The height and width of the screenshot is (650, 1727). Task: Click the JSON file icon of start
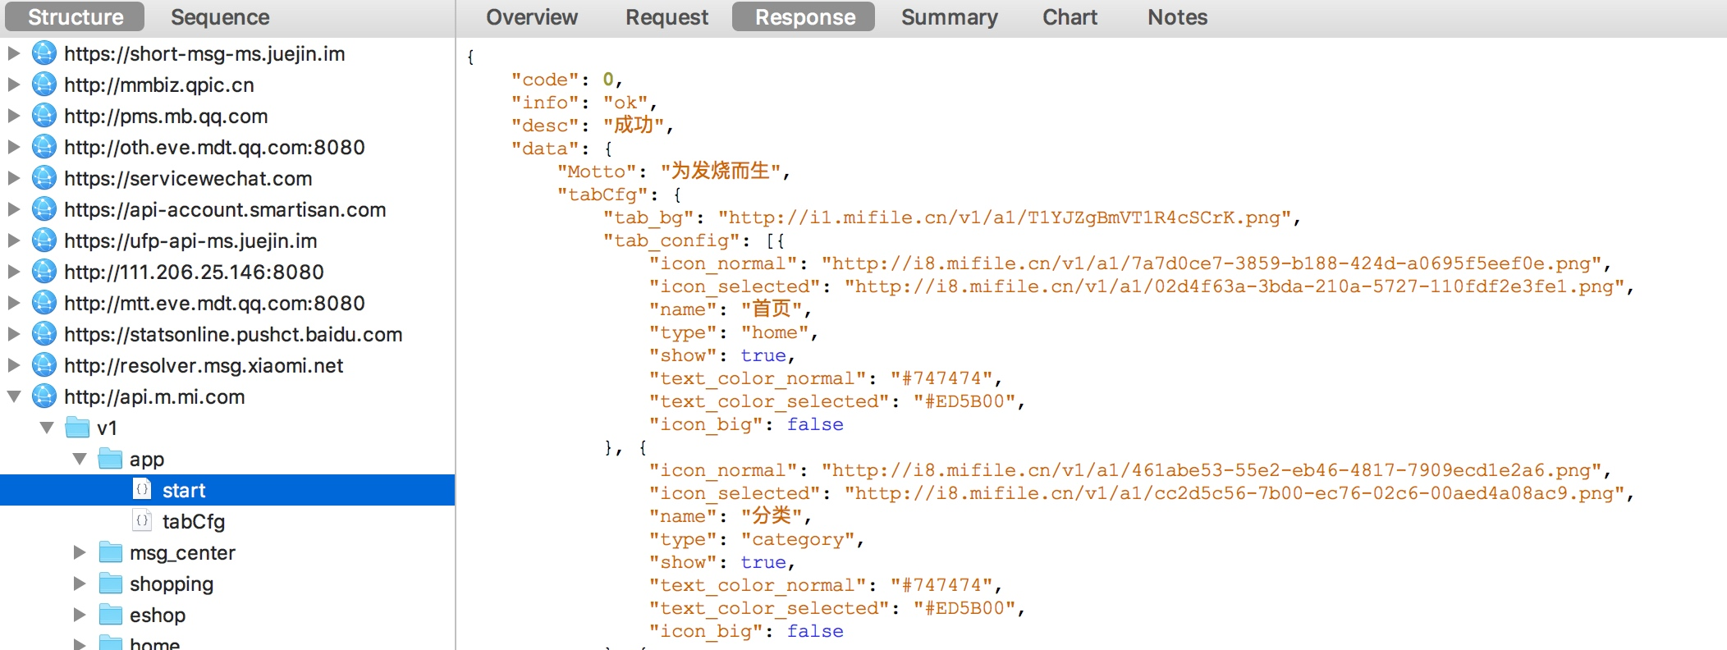click(x=142, y=489)
